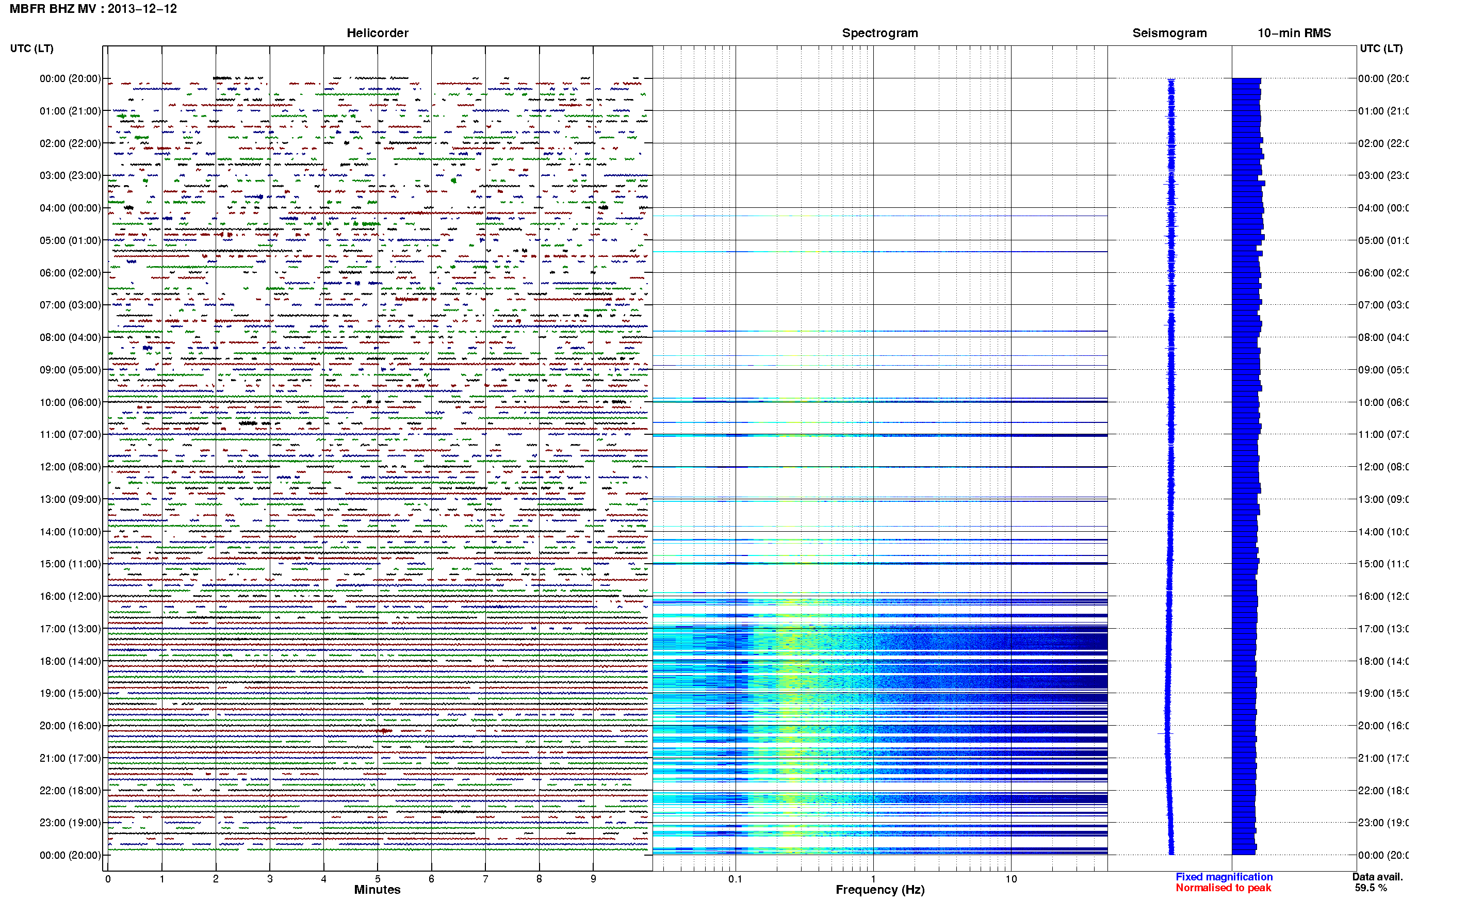
Task: Select the left-axis time label '11:00 (07:00)'
Action: (x=70, y=435)
